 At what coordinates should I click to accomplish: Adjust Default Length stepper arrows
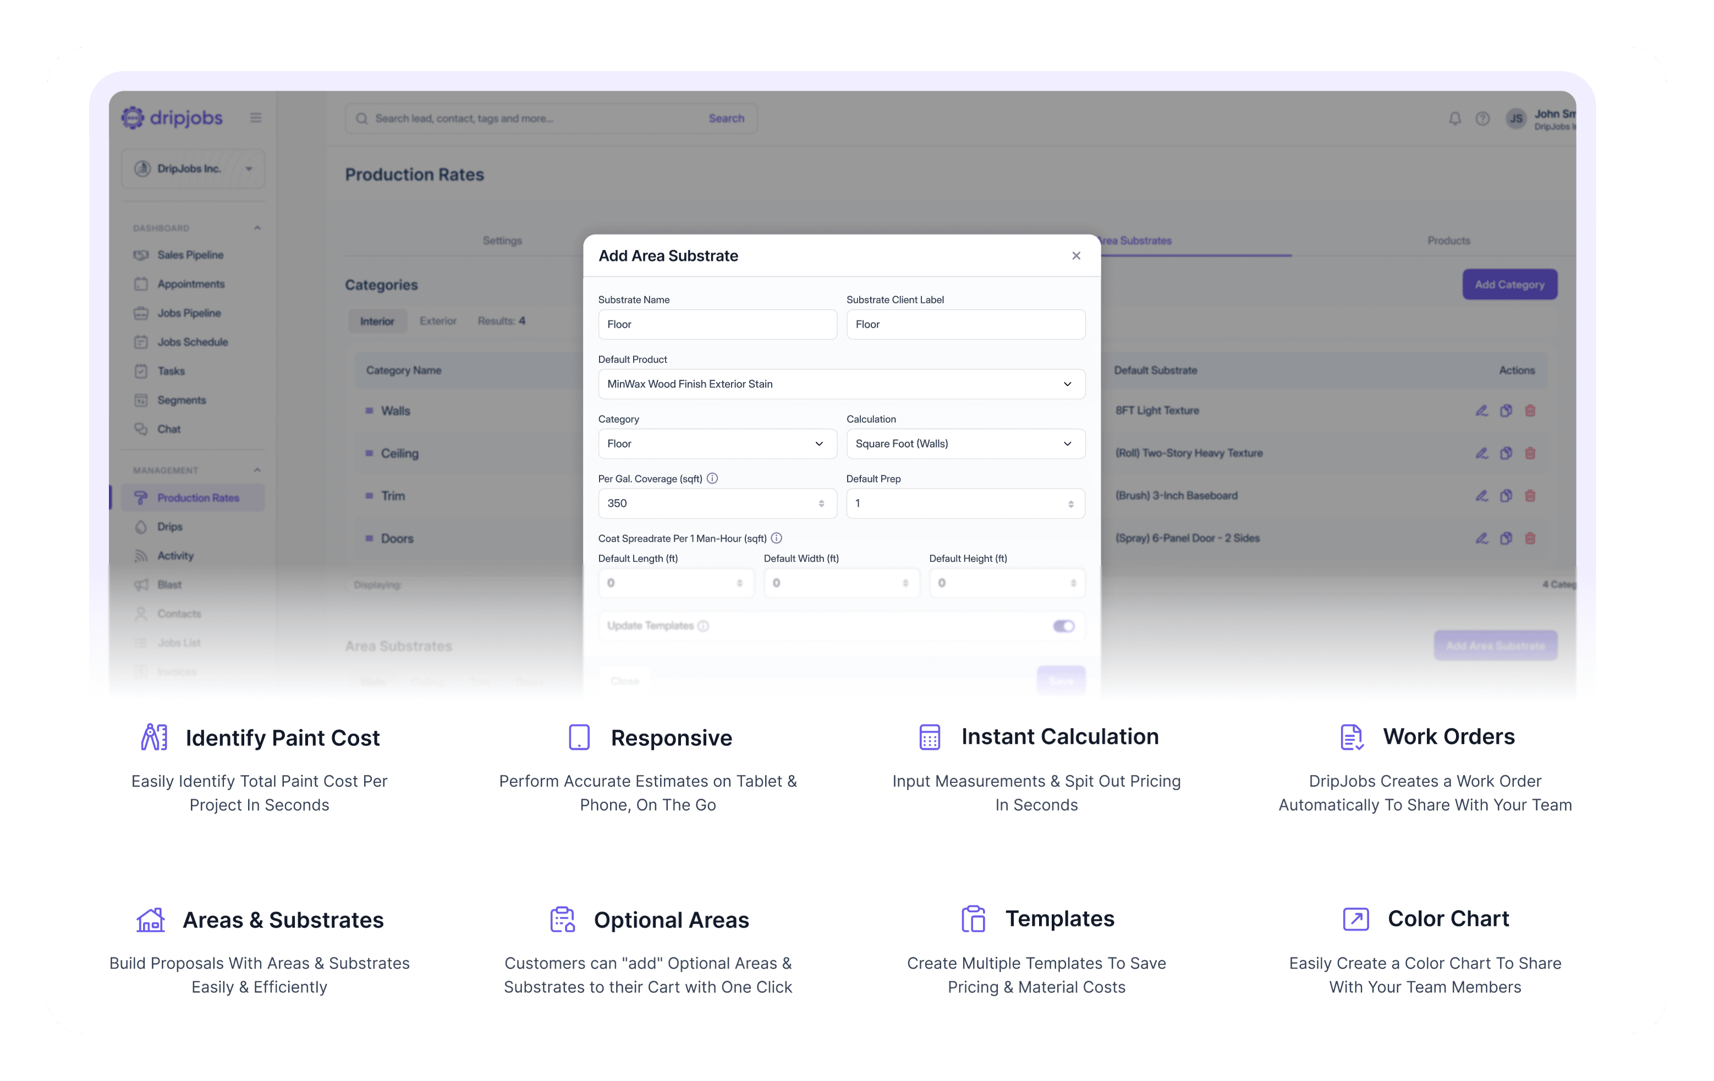pos(739,583)
